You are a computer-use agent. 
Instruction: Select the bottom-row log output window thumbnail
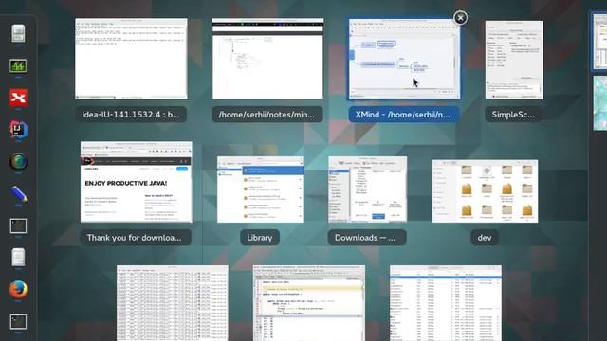(x=173, y=303)
